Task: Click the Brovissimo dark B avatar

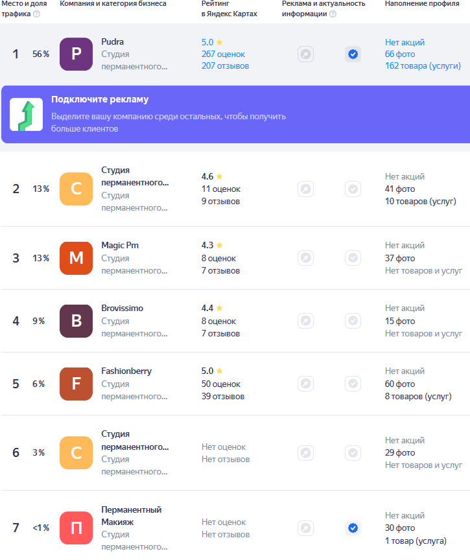Action: coord(76,321)
